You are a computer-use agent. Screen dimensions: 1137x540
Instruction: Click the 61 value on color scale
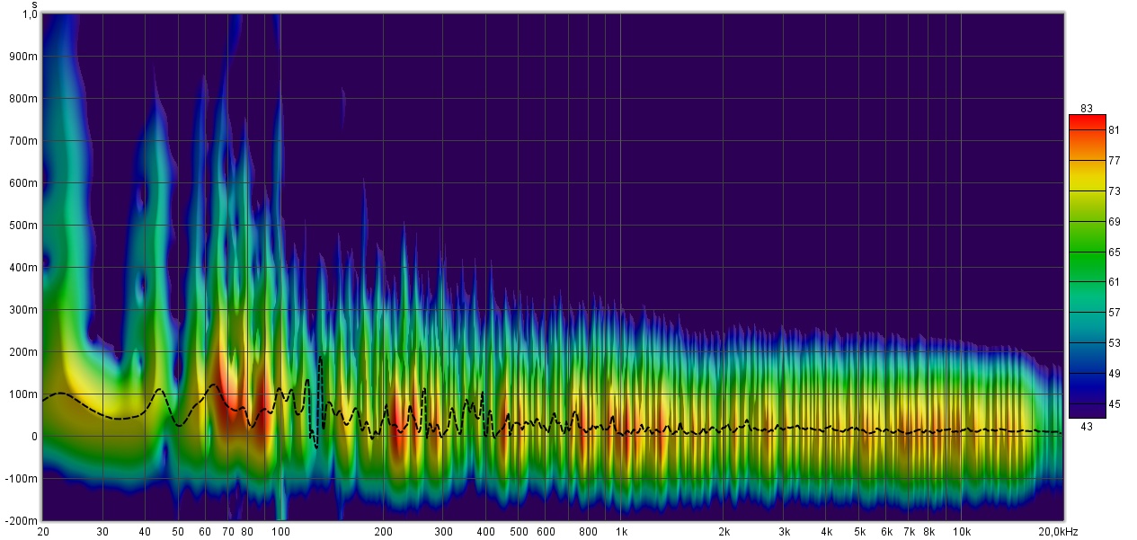(1115, 282)
